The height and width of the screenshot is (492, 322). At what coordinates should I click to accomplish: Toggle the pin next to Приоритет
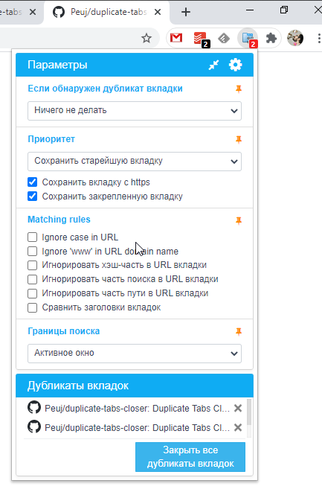point(239,139)
